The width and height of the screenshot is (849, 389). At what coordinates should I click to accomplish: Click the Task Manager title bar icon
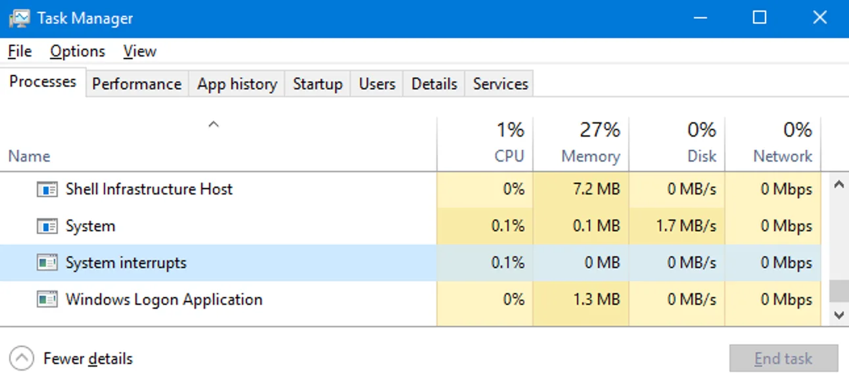[20, 18]
